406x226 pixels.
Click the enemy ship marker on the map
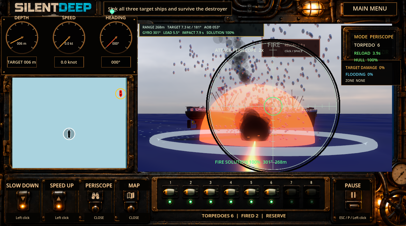pos(120,93)
